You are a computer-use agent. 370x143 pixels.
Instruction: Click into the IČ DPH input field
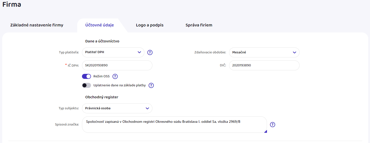pos(117,65)
